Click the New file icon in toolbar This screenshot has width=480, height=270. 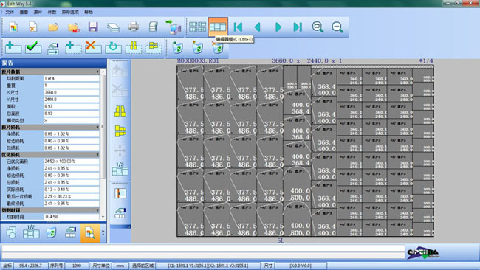tap(13, 27)
